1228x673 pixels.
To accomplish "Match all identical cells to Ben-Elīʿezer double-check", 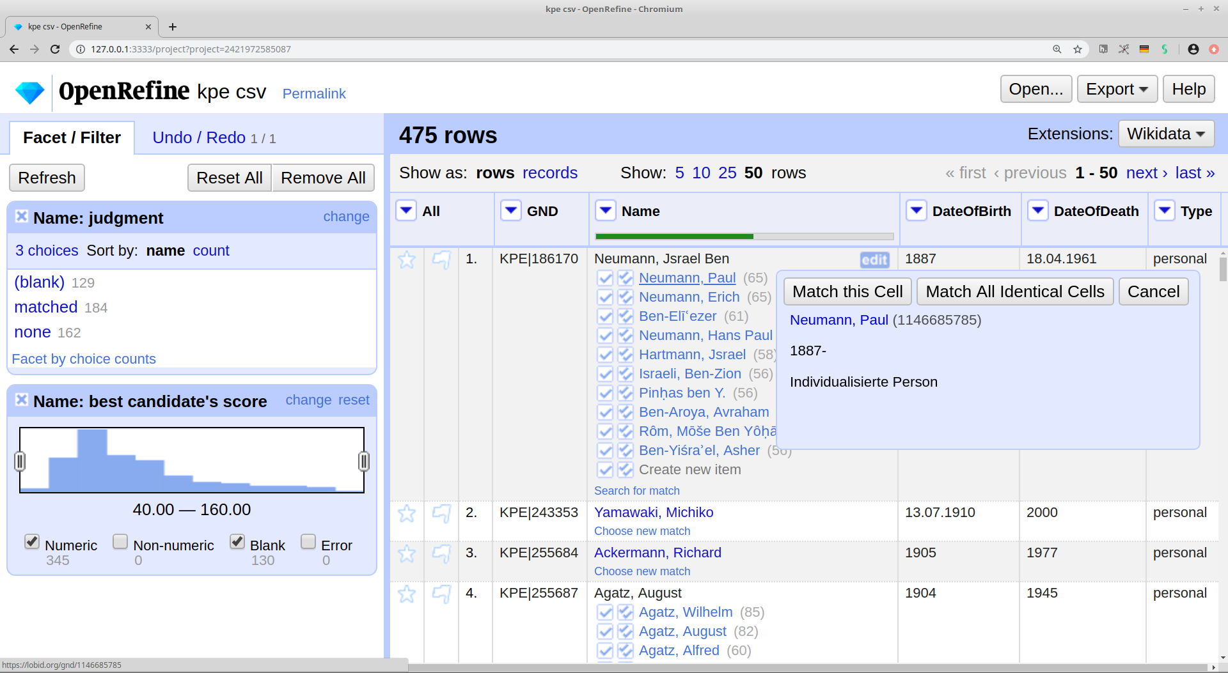I will click(626, 316).
